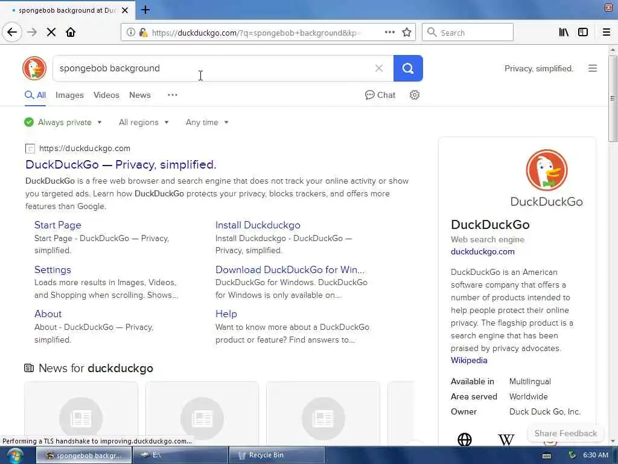Open DuckDuckGo — Privacy, simplified result
Viewport: 618px width, 464px height.
pyautogui.click(x=121, y=164)
